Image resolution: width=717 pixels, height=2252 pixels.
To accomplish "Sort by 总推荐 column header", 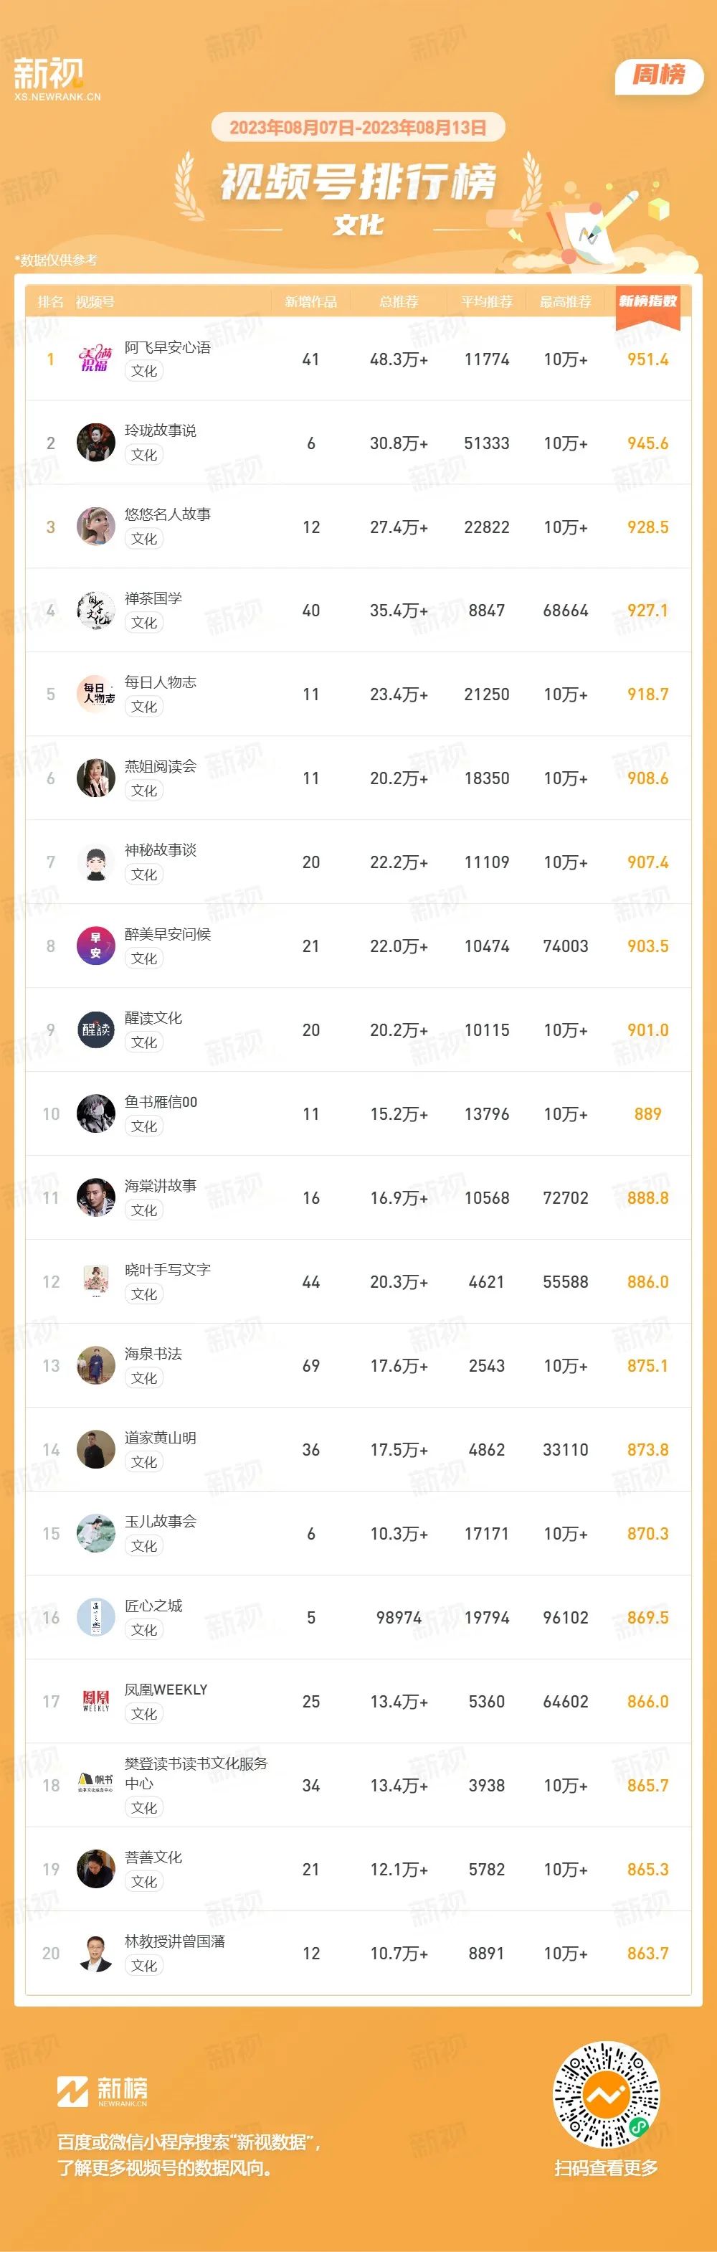I will pyautogui.click(x=399, y=301).
